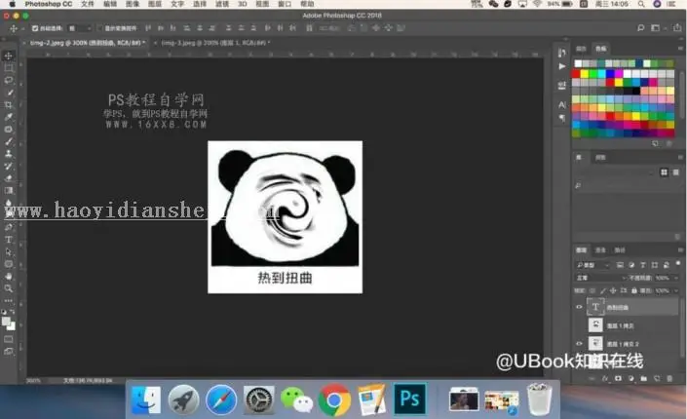Select the Quick Selection tool
The height and width of the screenshot is (419, 687).
(x=9, y=93)
